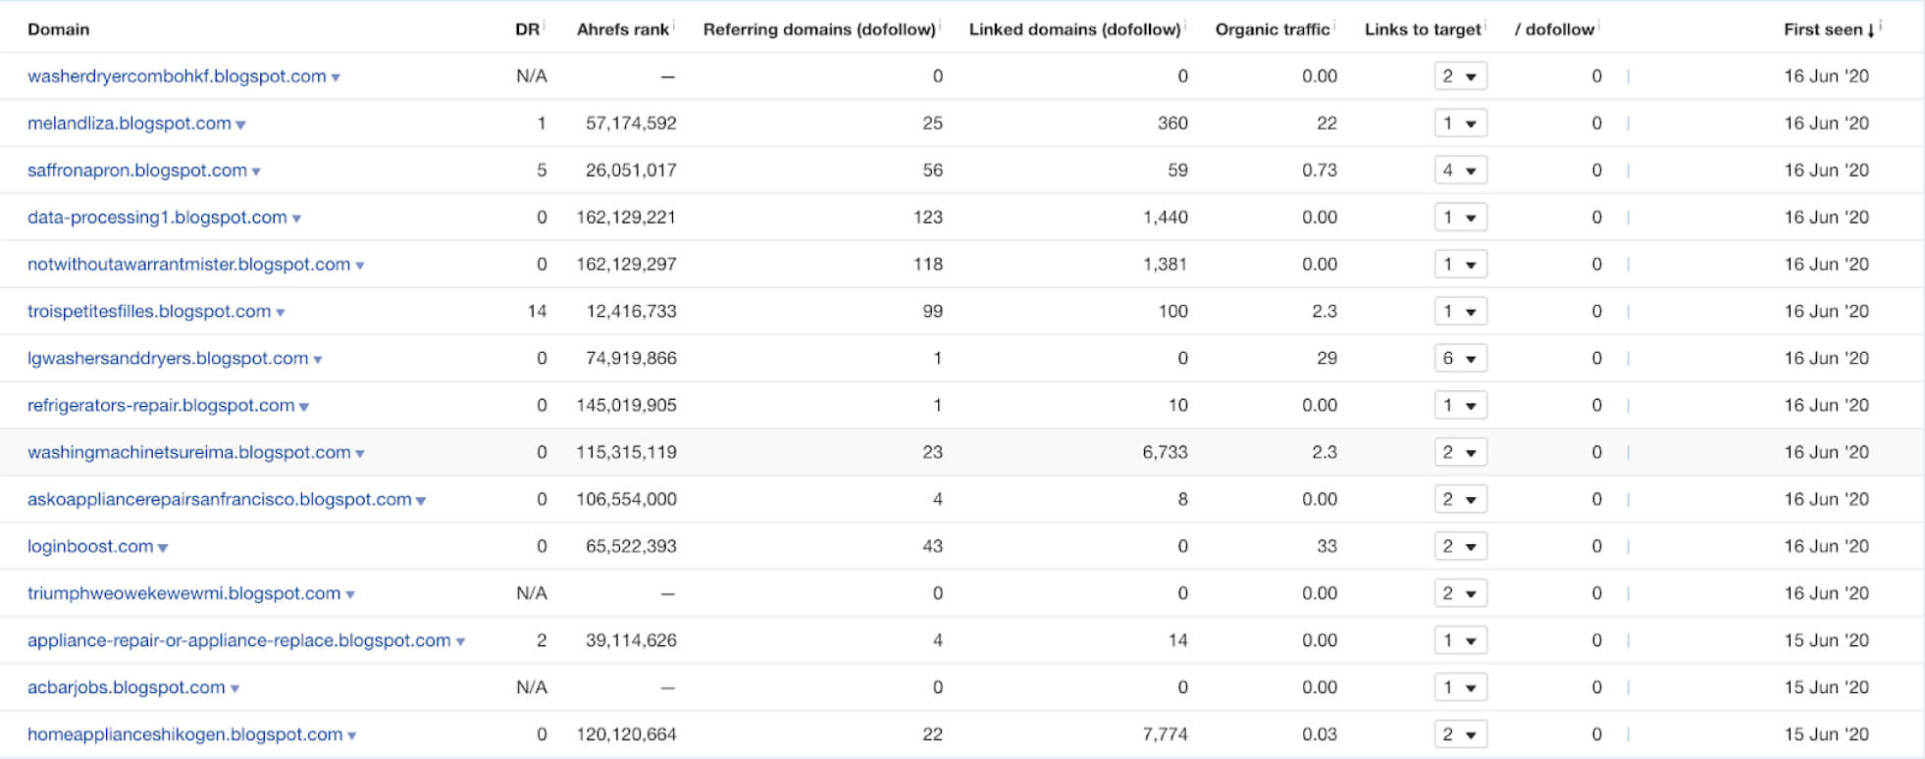
Task: Expand caret beside acbarjobs.blogspot.com
Action: coord(234,689)
